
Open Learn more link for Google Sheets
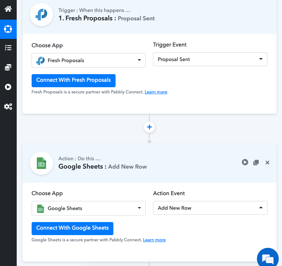154,240
